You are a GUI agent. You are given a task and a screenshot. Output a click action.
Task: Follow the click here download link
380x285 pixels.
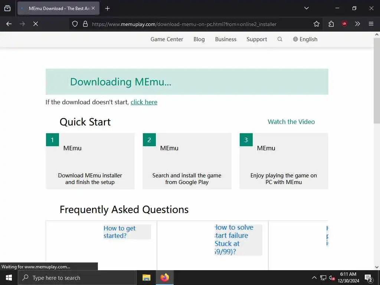pos(144,102)
